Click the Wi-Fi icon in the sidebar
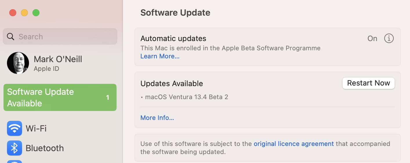Viewport: 410px width, 163px height. click(14, 128)
